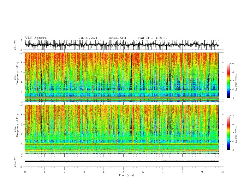This screenshot has width=250, height=193.
Task: Click the "VLF Spectra" plot title
Action: [x=36, y=38]
